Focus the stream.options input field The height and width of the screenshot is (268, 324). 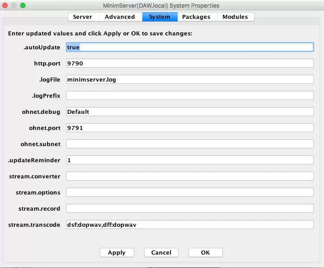click(x=189, y=193)
